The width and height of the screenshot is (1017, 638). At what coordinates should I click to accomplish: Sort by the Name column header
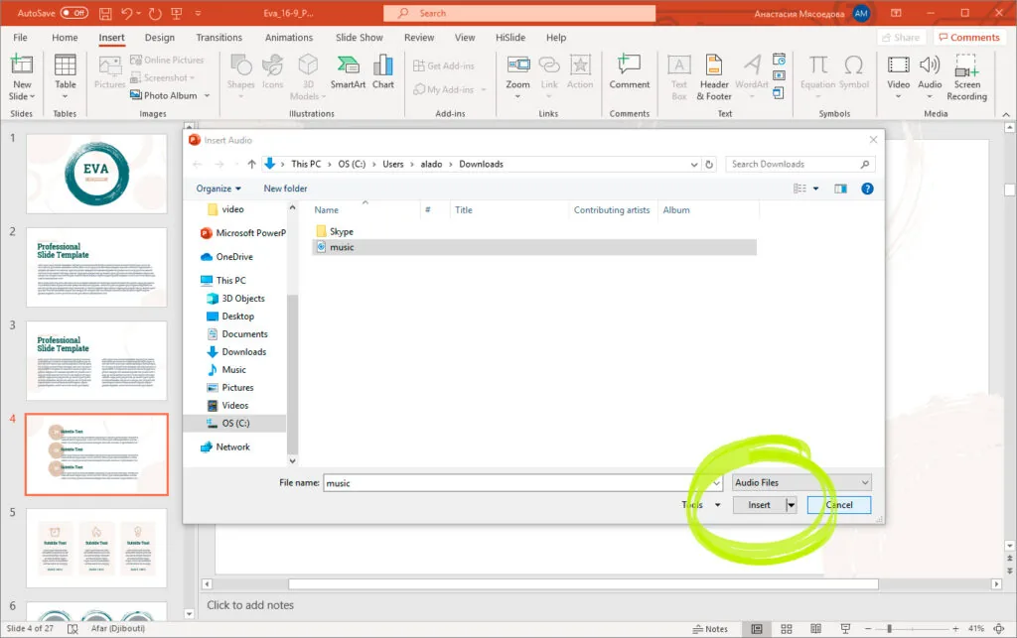point(326,210)
